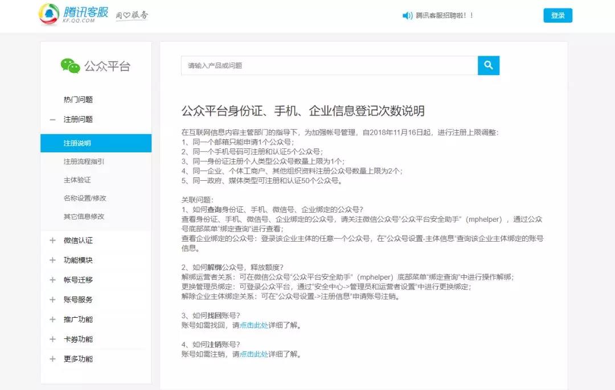This screenshot has width=615, height=390.
Task: Select 帐号迁移 sidebar label
Action: pos(78,280)
